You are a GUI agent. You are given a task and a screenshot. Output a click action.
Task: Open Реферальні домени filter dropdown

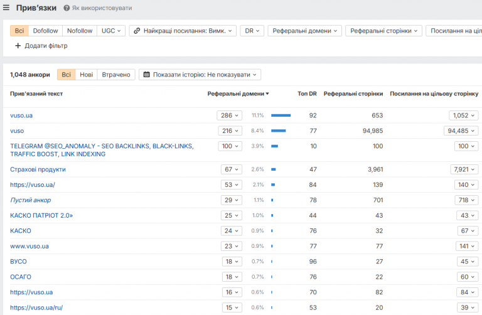click(304, 31)
